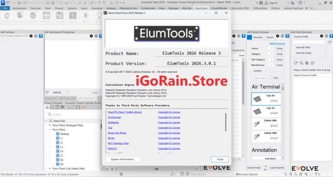Viewport: 333px width, 177px height.
Task: Click the third-party providers list scrollbar
Action: tap(225, 122)
